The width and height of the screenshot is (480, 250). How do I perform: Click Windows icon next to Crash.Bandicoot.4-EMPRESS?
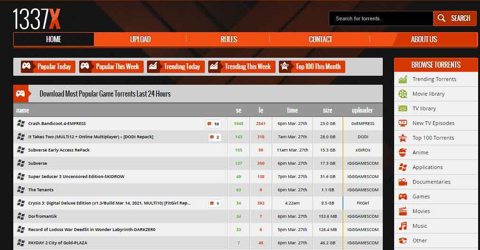pyautogui.click(x=21, y=124)
